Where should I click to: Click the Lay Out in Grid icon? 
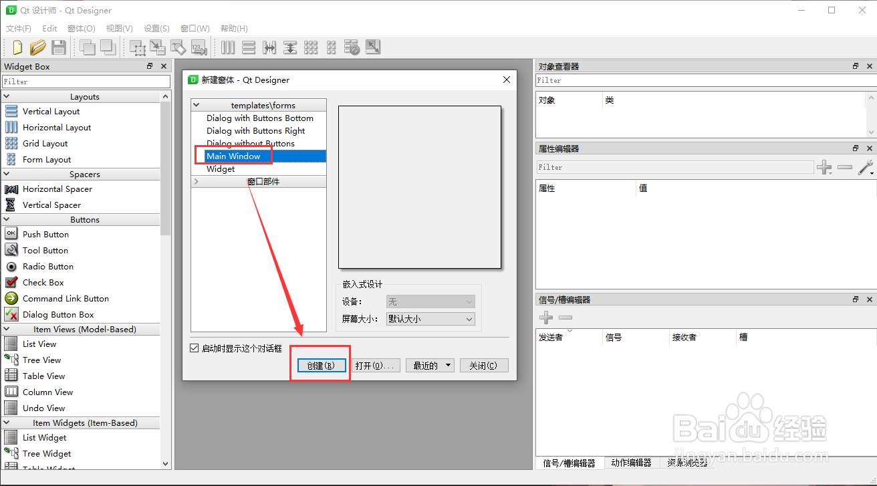coord(311,47)
